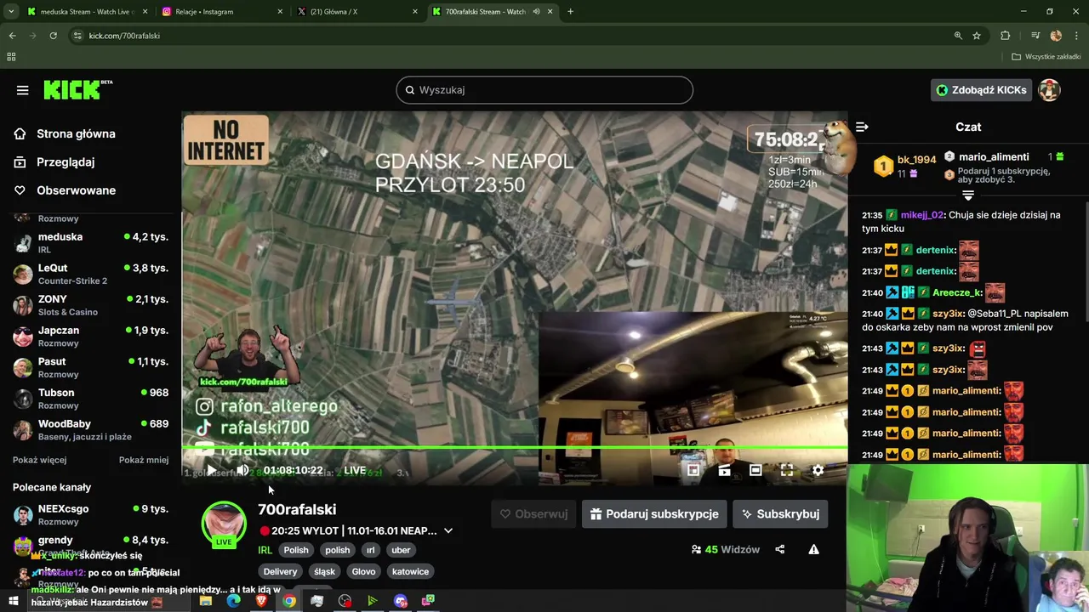Enter fullscreen in the video player
Image resolution: width=1089 pixels, height=612 pixels.
[787, 470]
